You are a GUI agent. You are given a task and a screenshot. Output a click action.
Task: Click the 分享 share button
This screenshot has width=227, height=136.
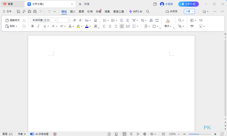[x=189, y=11]
